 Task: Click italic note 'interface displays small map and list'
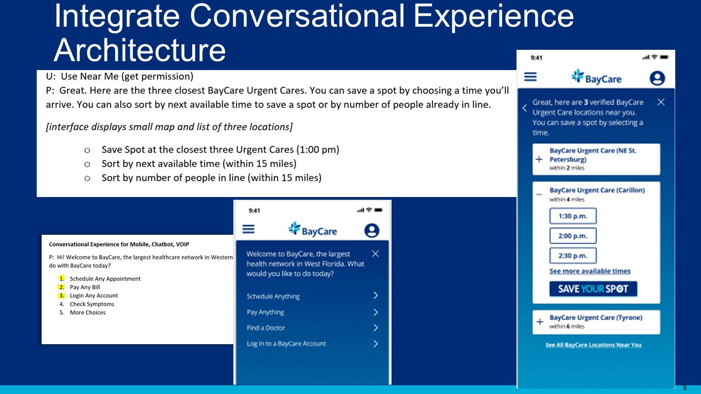pyautogui.click(x=169, y=127)
